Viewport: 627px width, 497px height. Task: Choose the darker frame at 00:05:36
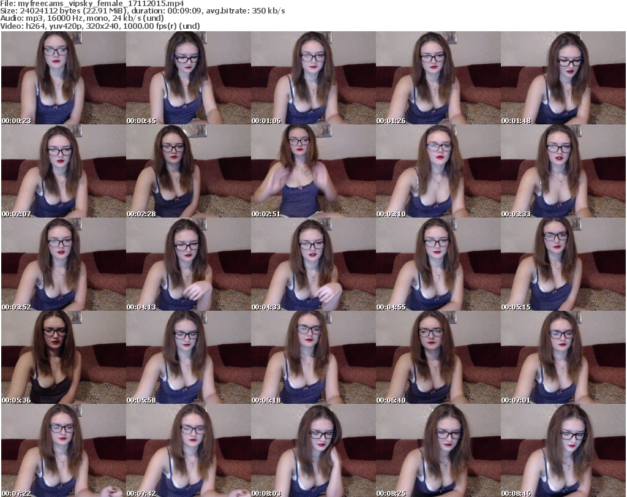pos(64,357)
